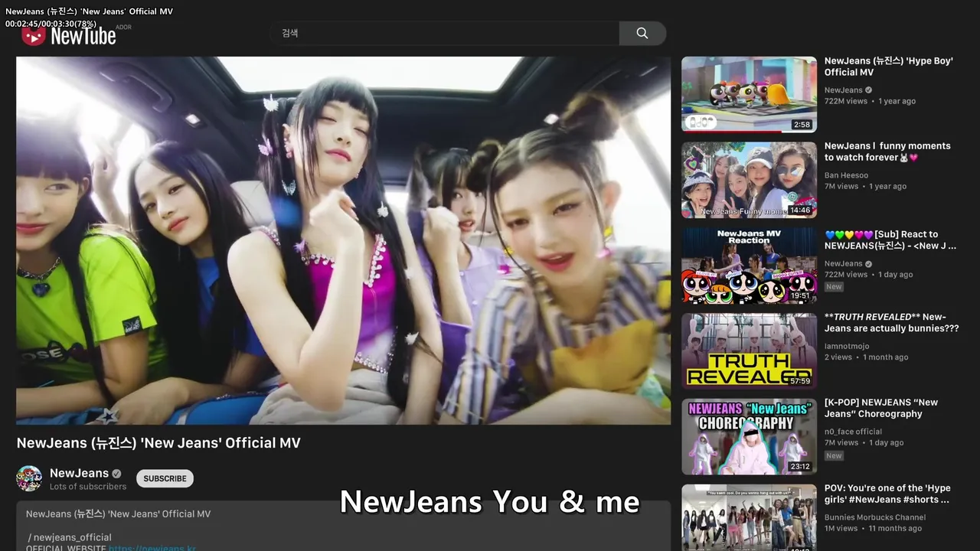Image resolution: width=980 pixels, height=551 pixels.
Task: Click the magnifying glass search button
Action: [x=642, y=33]
